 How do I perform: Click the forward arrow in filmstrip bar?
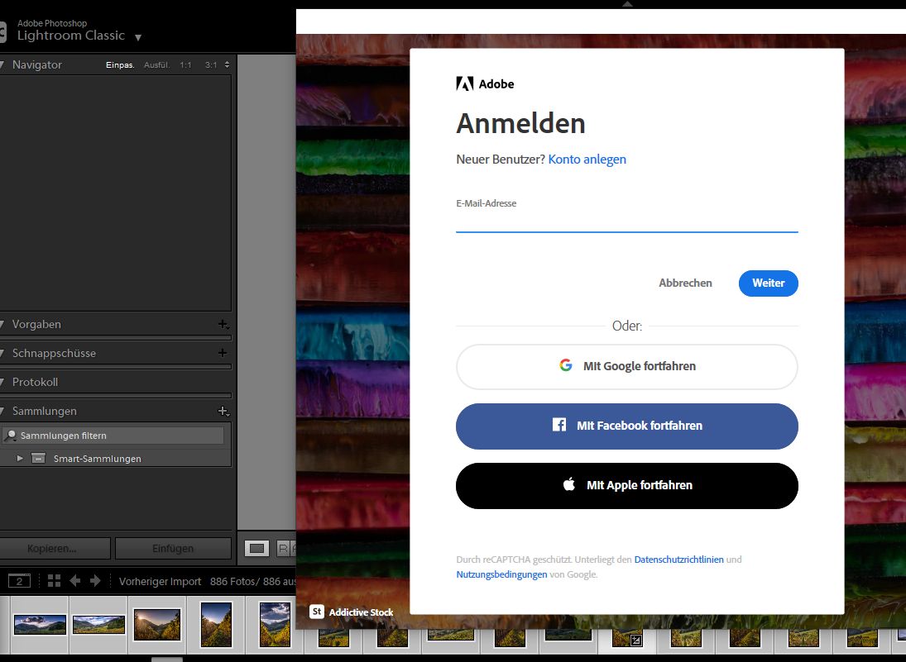(95, 581)
